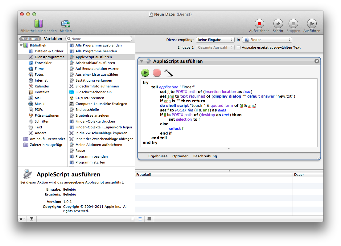Screen dimensions: 341x246
Task: Select the Fotos category
Action: pyautogui.click(x=43, y=75)
